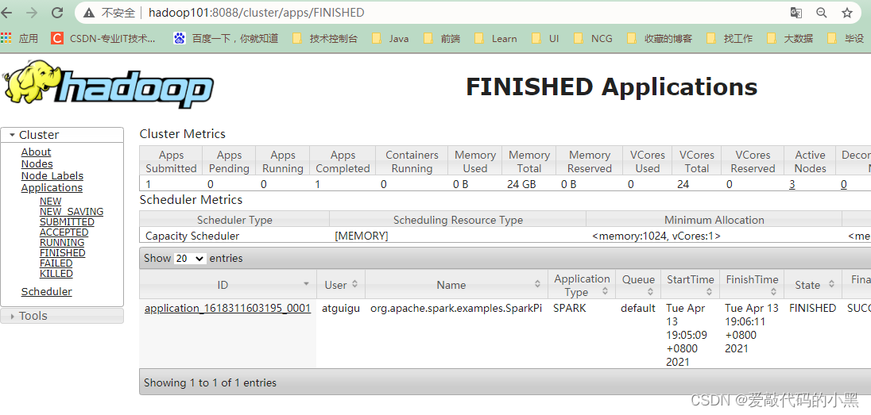
Task: Sort by Application Type column arrows
Action: point(605,290)
